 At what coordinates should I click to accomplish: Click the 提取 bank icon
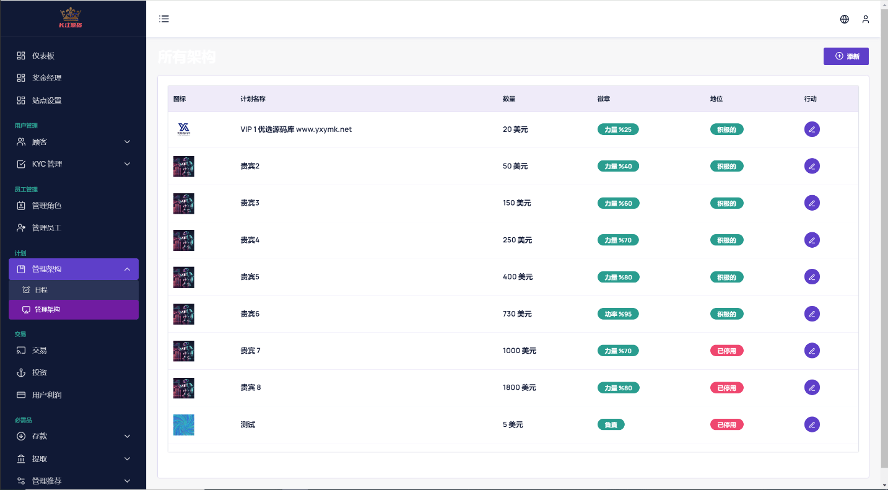pyautogui.click(x=21, y=459)
